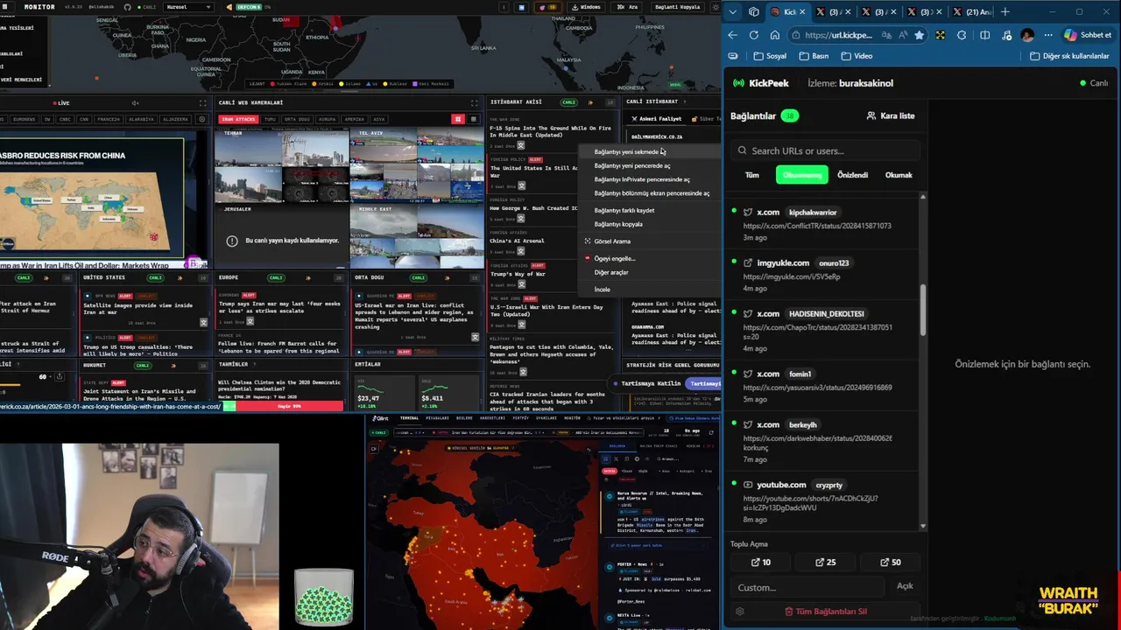Open 'Sosyal' bookmarks folder
The width and height of the screenshot is (1121, 630).
click(770, 56)
